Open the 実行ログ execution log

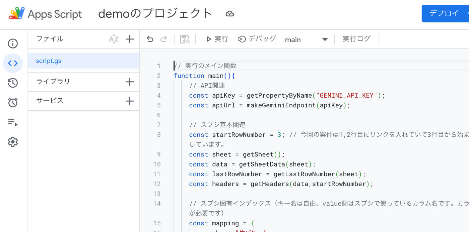click(x=356, y=39)
